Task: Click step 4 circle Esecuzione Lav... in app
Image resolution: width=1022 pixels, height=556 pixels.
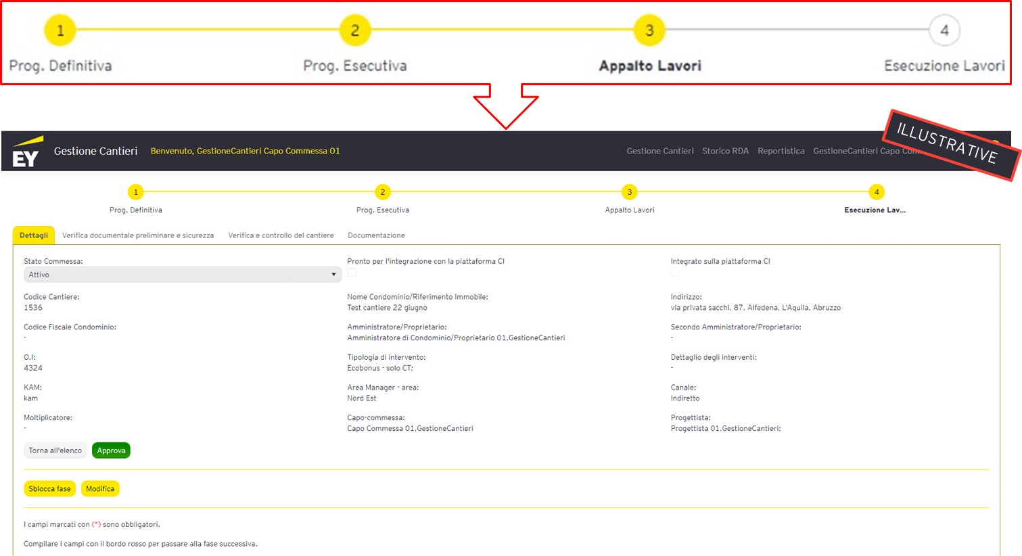Action: [x=877, y=192]
